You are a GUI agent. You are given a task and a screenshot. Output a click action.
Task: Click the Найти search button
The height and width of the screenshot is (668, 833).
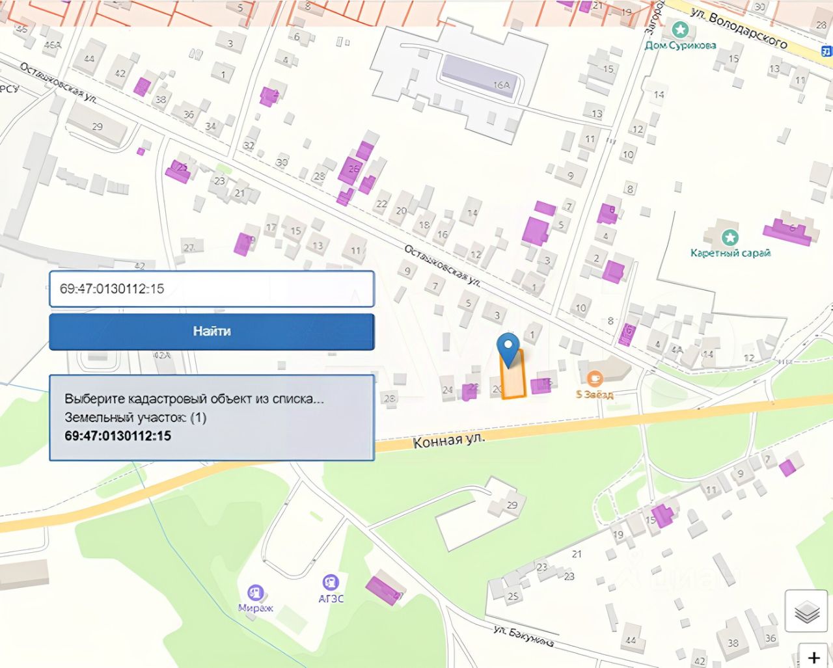[212, 331]
